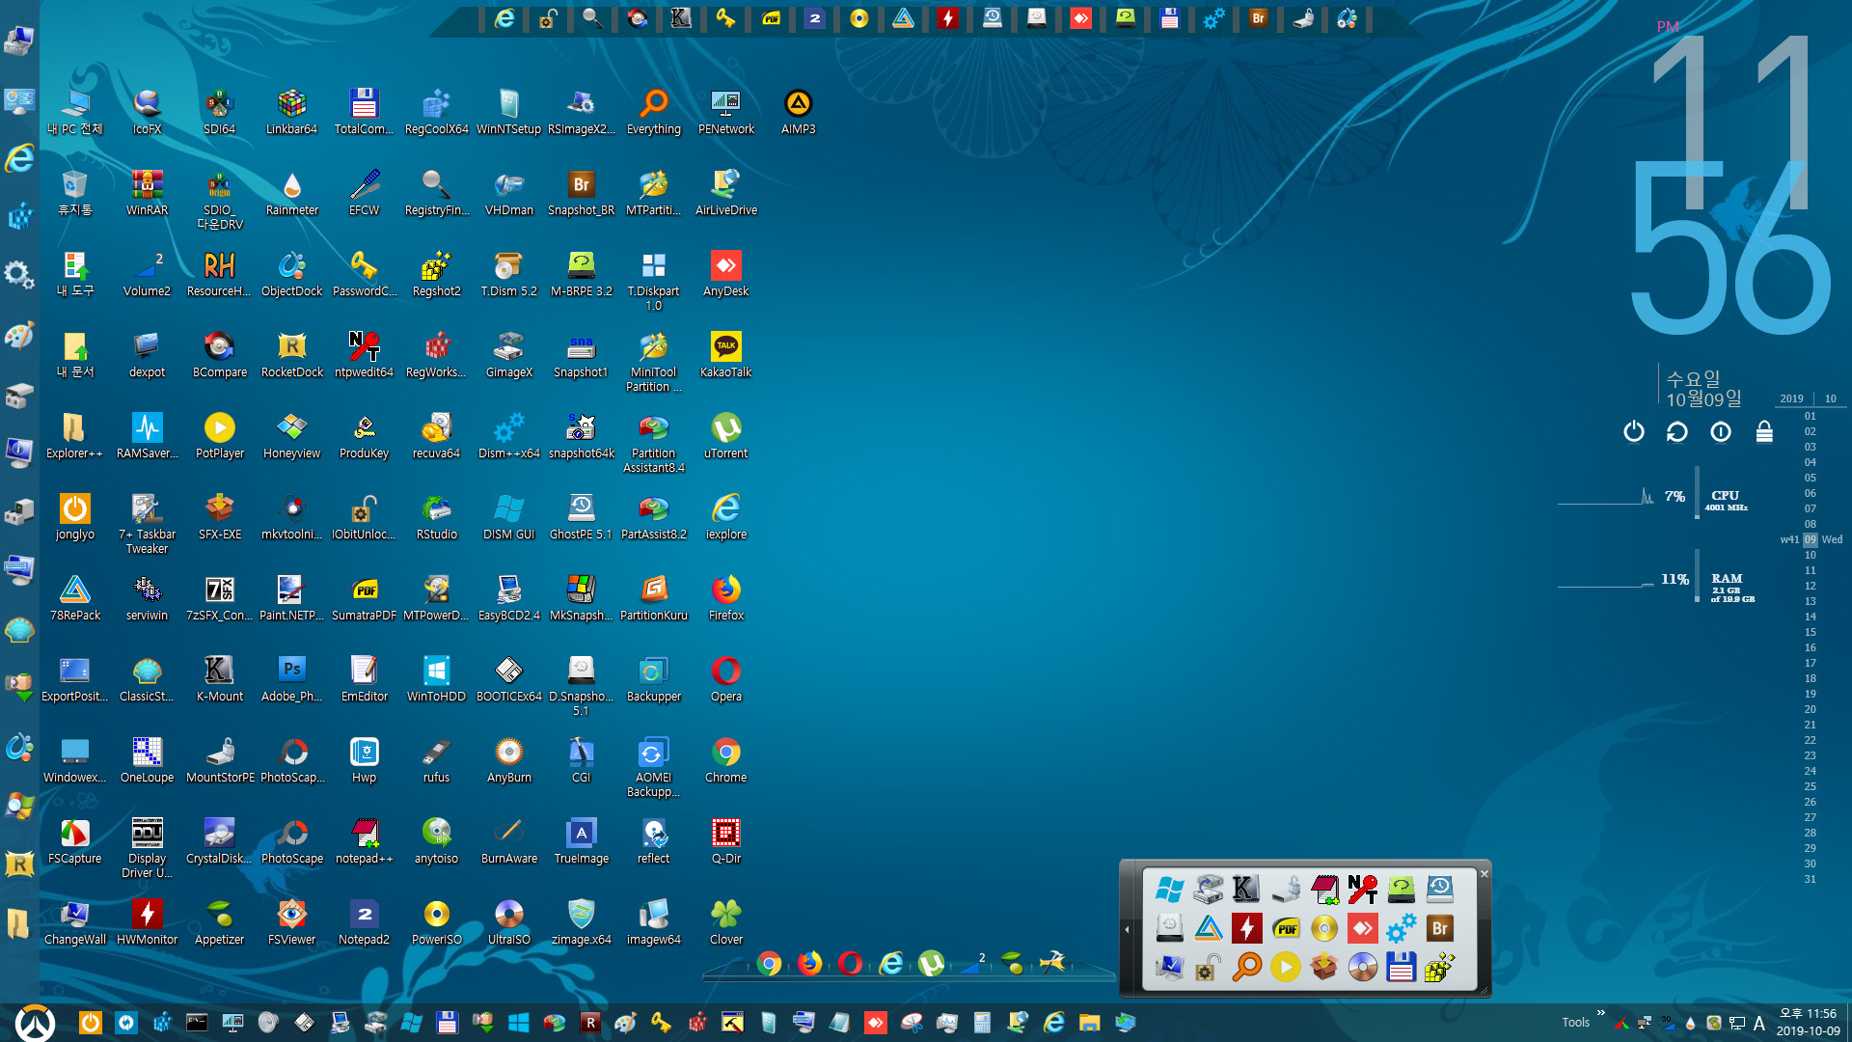
Task: Click blue gears icon in launcher panel
Action: click(x=1401, y=928)
